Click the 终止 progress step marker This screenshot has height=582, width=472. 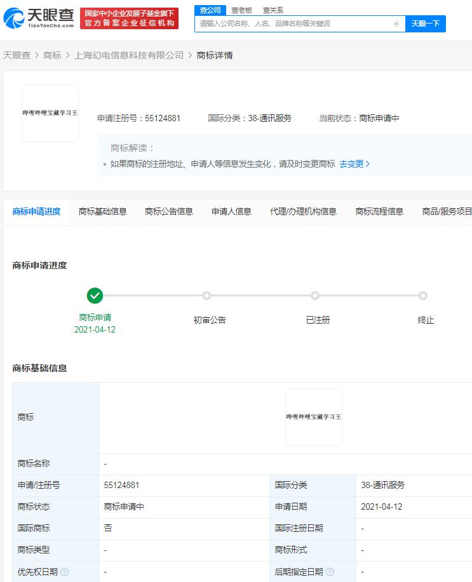422,296
